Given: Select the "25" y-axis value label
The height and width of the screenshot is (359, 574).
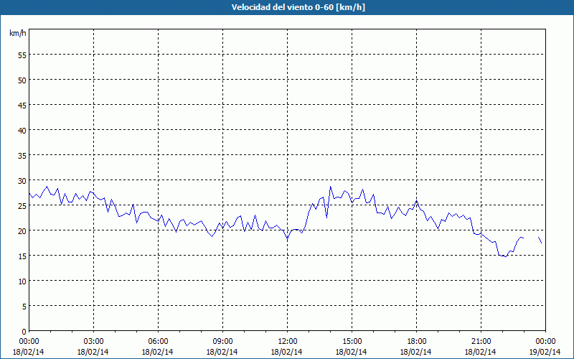Looking at the screenshot, I should 22,206.
